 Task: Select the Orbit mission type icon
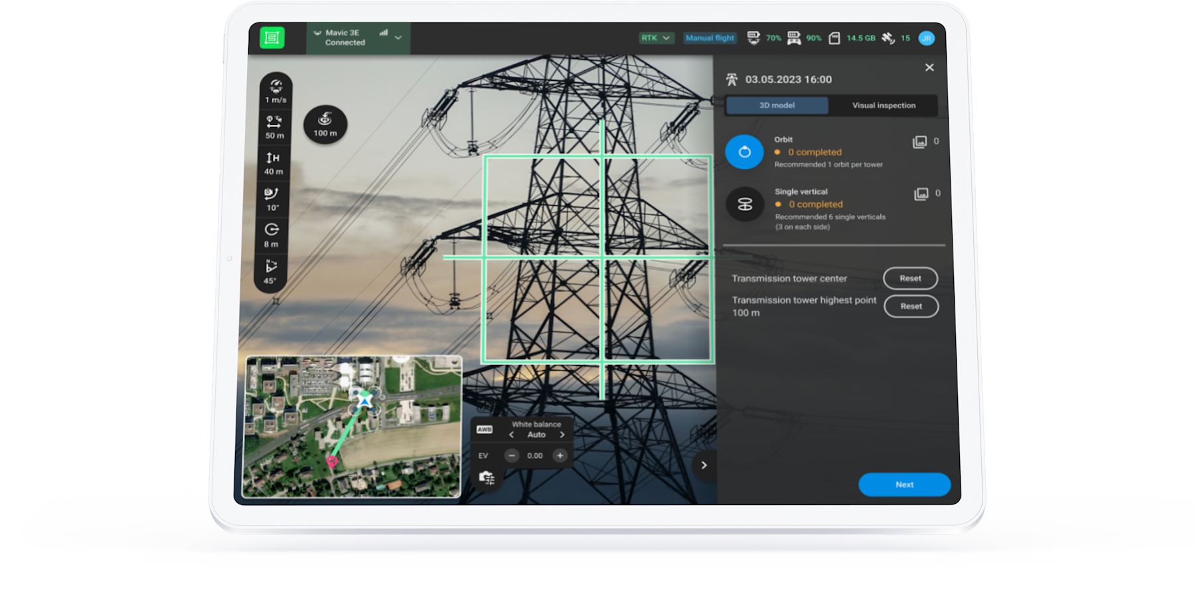(x=744, y=152)
